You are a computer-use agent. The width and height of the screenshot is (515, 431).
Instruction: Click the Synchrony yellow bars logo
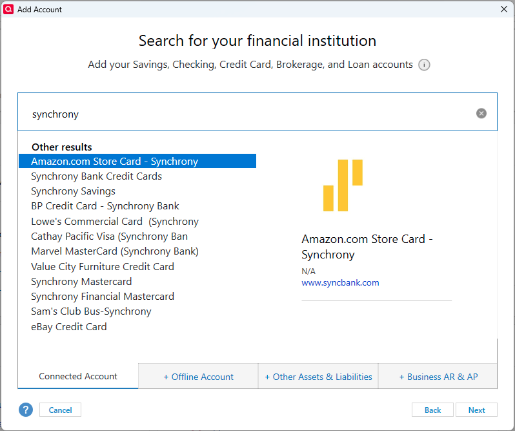click(x=343, y=185)
